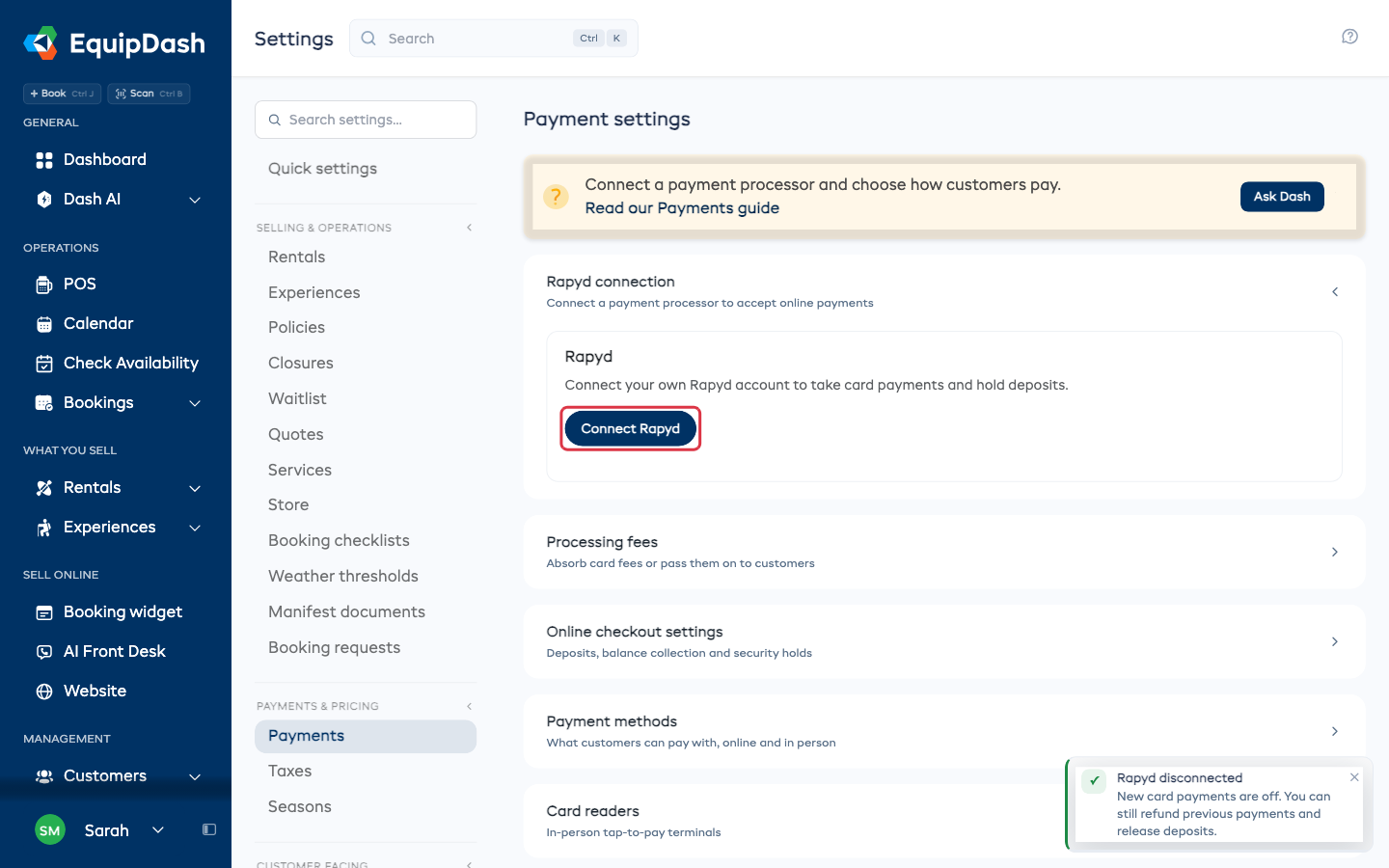
Task: Click the Dashboard grid icon
Action: pos(44,160)
